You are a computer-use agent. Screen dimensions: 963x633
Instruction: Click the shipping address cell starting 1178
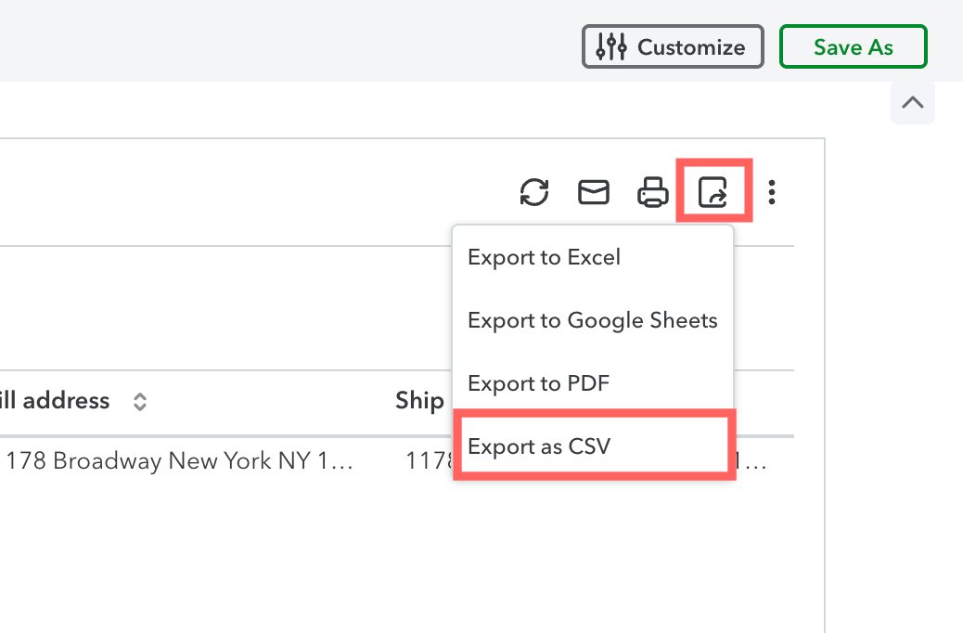pos(427,461)
